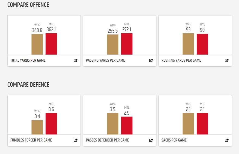Click the Rushing Yards Per Game label
Image resolution: width=239 pixels, height=154 pixels.
181,60
